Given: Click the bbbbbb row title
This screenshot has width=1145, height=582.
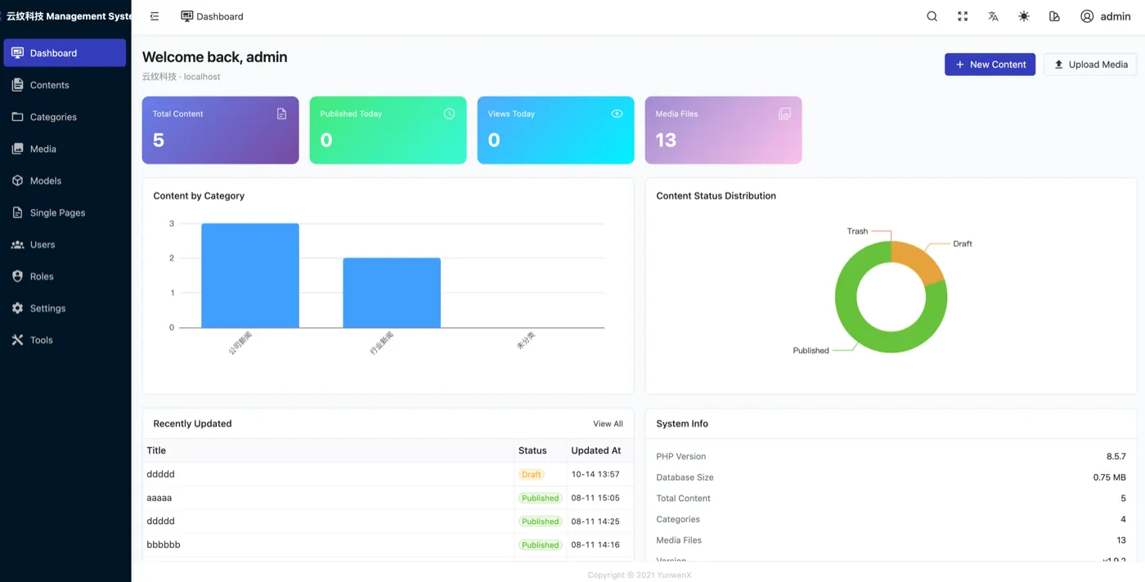Looking at the screenshot, I should coord(164,544).
